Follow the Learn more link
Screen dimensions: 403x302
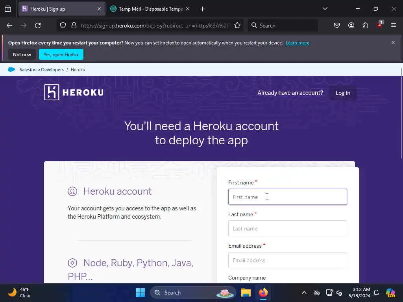[298, 43]
